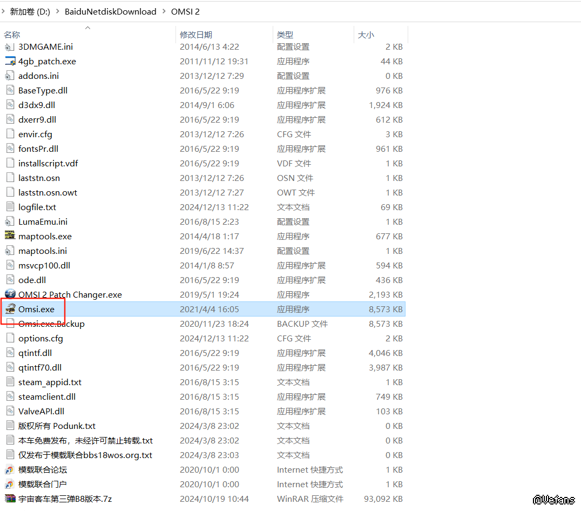Screen dimensions: 581x511
Task: Expand the breadcrumb chevron before BaiduNetdiskDownload
Action: pos(57,11)
